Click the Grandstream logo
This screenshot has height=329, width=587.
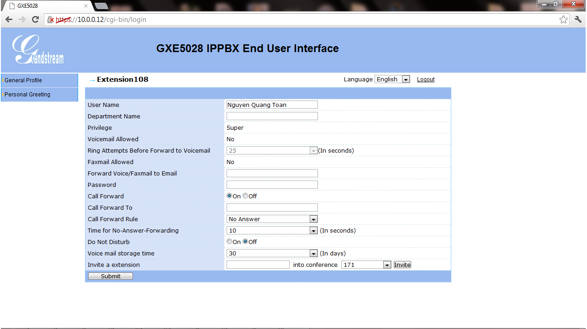(38, 49)
